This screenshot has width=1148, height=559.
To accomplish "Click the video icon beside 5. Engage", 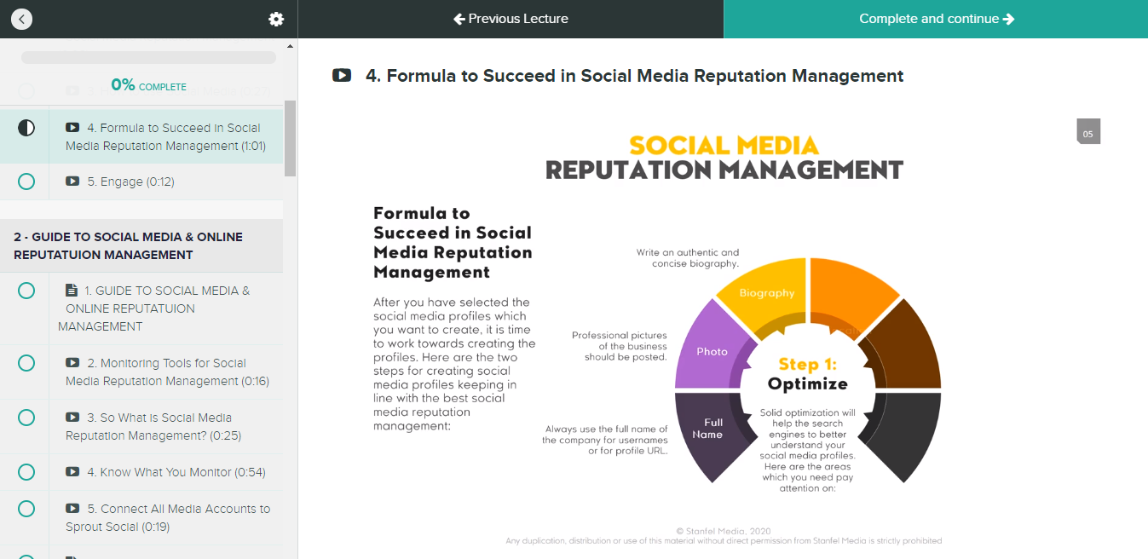I will (72, 182).
